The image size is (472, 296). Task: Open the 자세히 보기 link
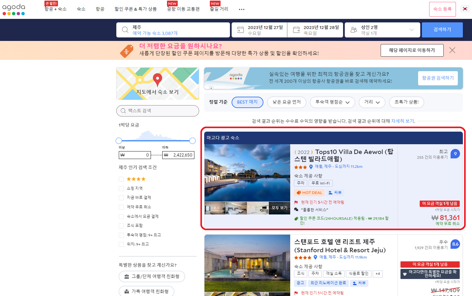pos(403,121)
